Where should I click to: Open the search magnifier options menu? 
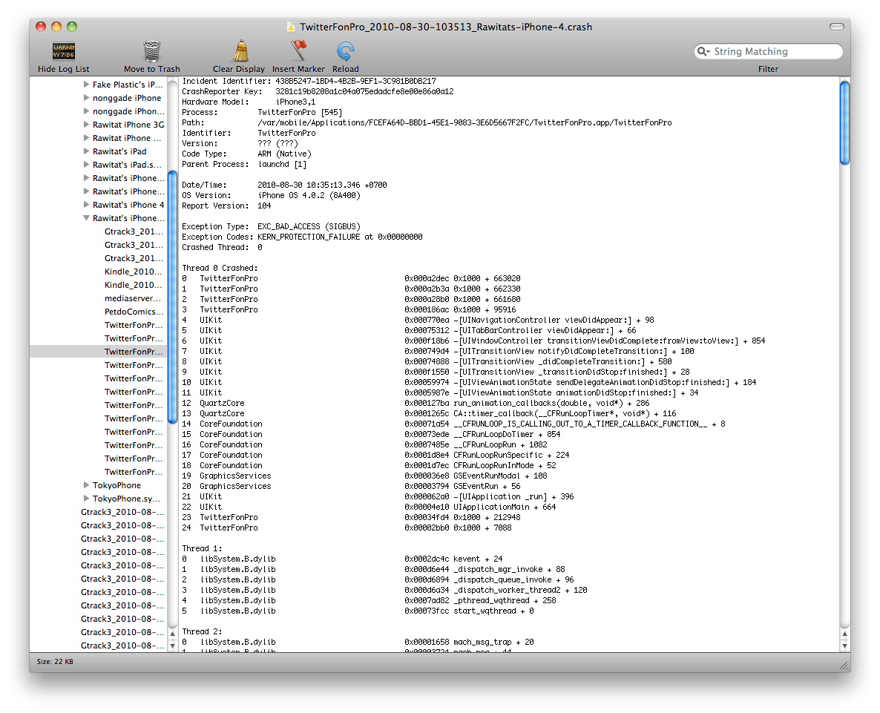pos(703,52)
